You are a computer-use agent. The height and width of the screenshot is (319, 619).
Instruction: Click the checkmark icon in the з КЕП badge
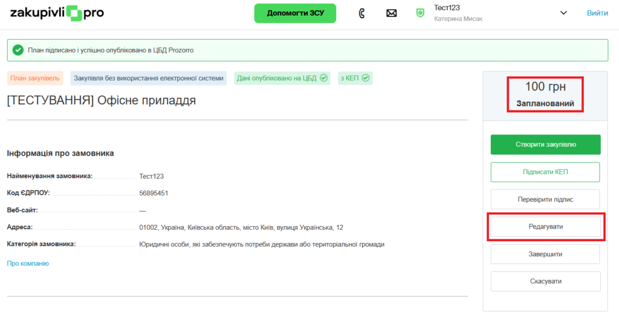(x=366, y=78)
